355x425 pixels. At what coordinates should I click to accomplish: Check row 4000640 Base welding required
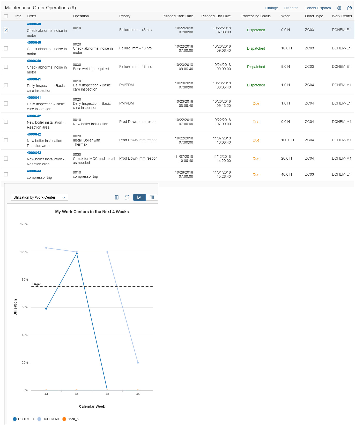point(6,67)
